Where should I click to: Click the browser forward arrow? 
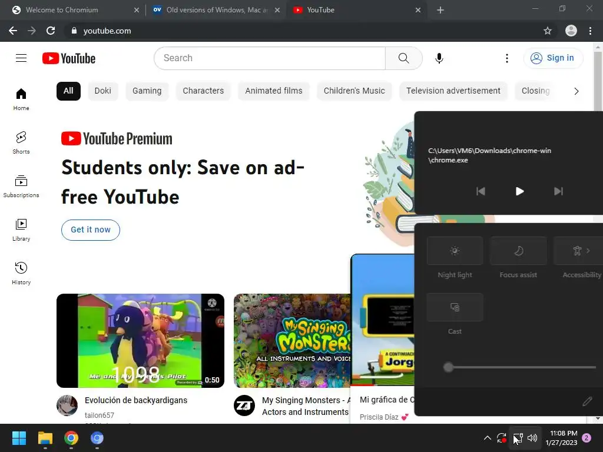tap(32, 31)
